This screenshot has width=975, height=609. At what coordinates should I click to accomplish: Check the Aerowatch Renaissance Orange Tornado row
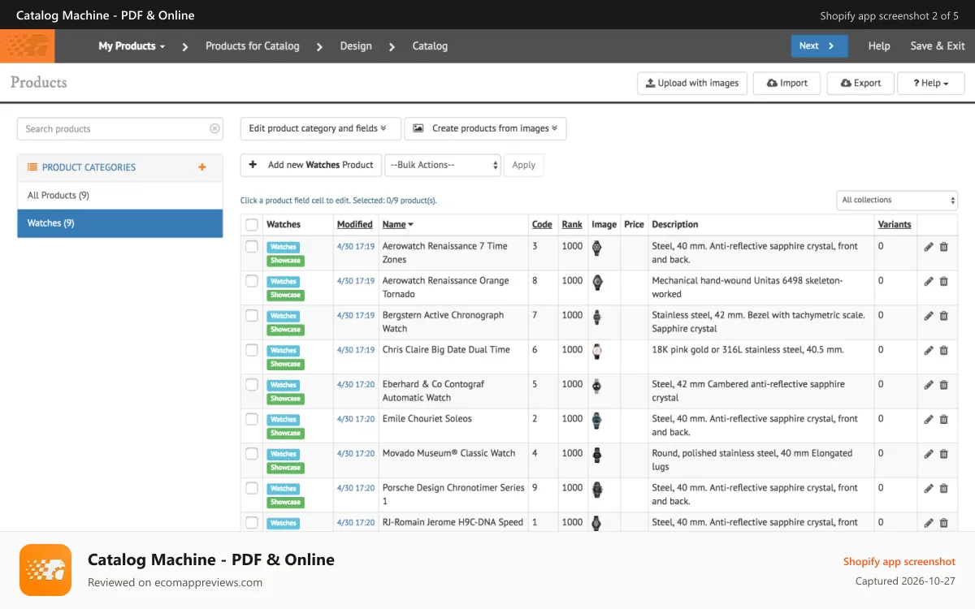point(252,281)
